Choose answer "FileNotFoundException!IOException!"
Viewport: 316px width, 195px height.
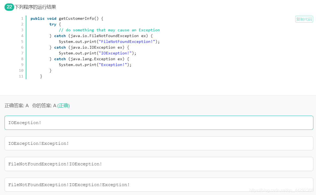pyautogui.click(x=159, y=164)
